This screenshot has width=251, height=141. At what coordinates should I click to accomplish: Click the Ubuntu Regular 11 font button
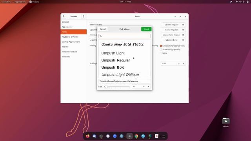point(173,25)
